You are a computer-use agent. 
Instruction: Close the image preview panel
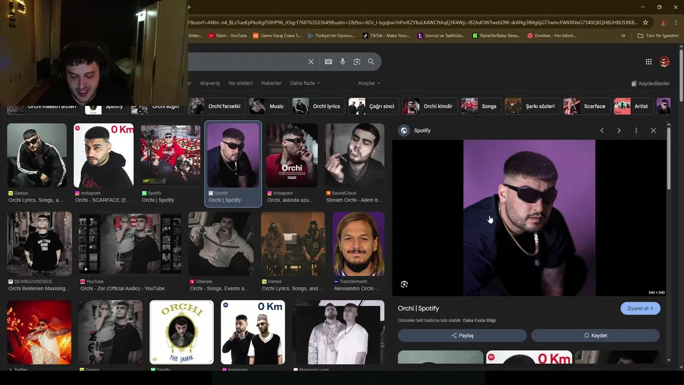pos(653,130)
